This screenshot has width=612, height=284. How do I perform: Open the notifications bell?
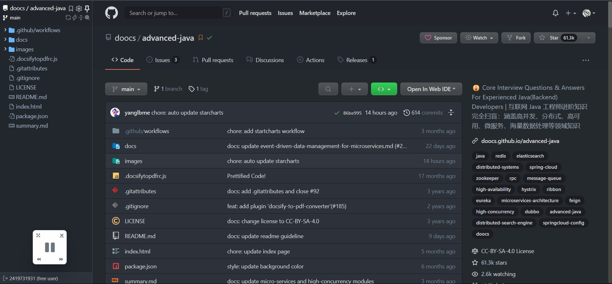556,13
